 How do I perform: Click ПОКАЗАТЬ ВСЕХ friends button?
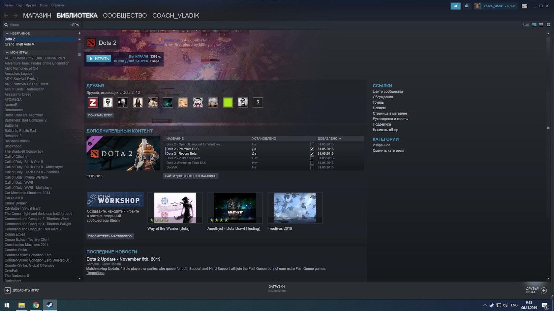[100, 115]
